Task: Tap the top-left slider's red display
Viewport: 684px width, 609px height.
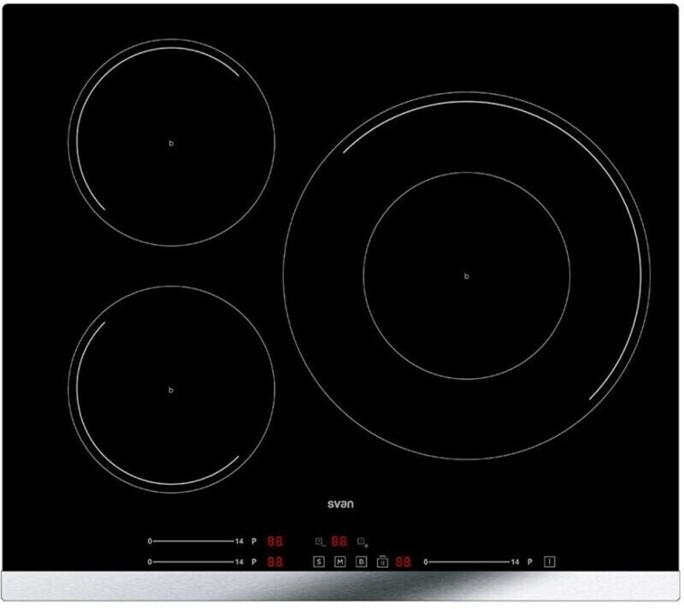Action: 275,541
